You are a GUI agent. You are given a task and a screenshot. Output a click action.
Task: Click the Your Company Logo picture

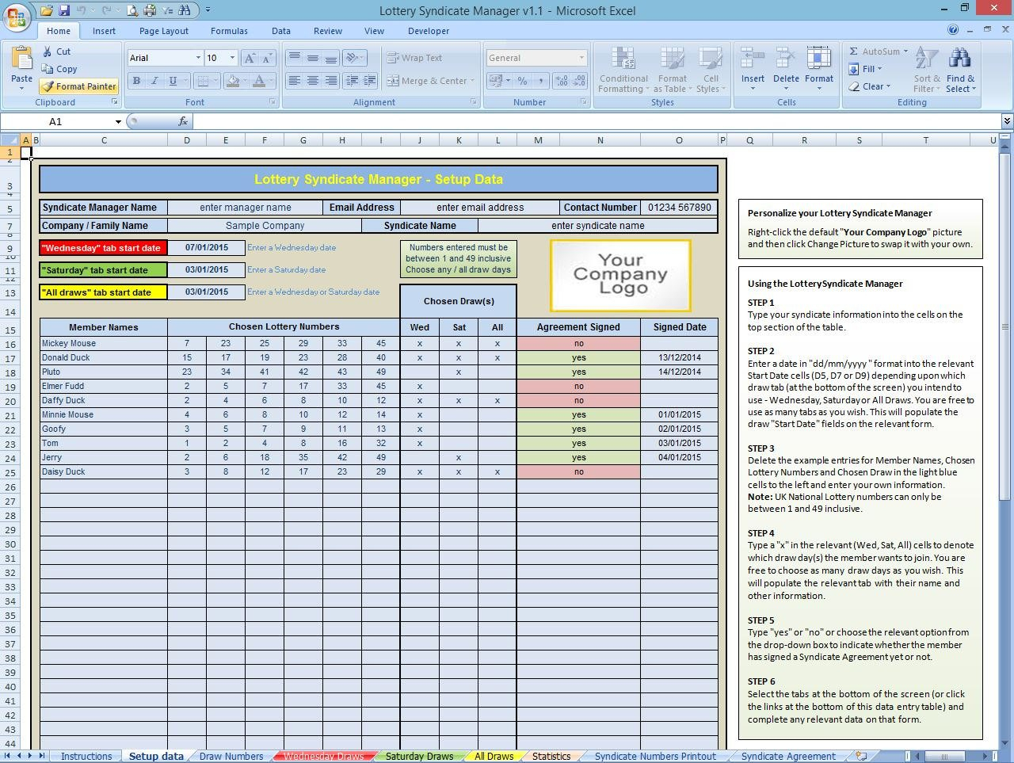coord(620,275)
